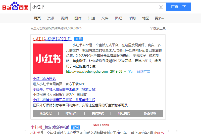Image resolution: width=201 pixels, height=134 pixels.
Task: Click 精选笔记 in the gray bar
Action: point(45,113)
